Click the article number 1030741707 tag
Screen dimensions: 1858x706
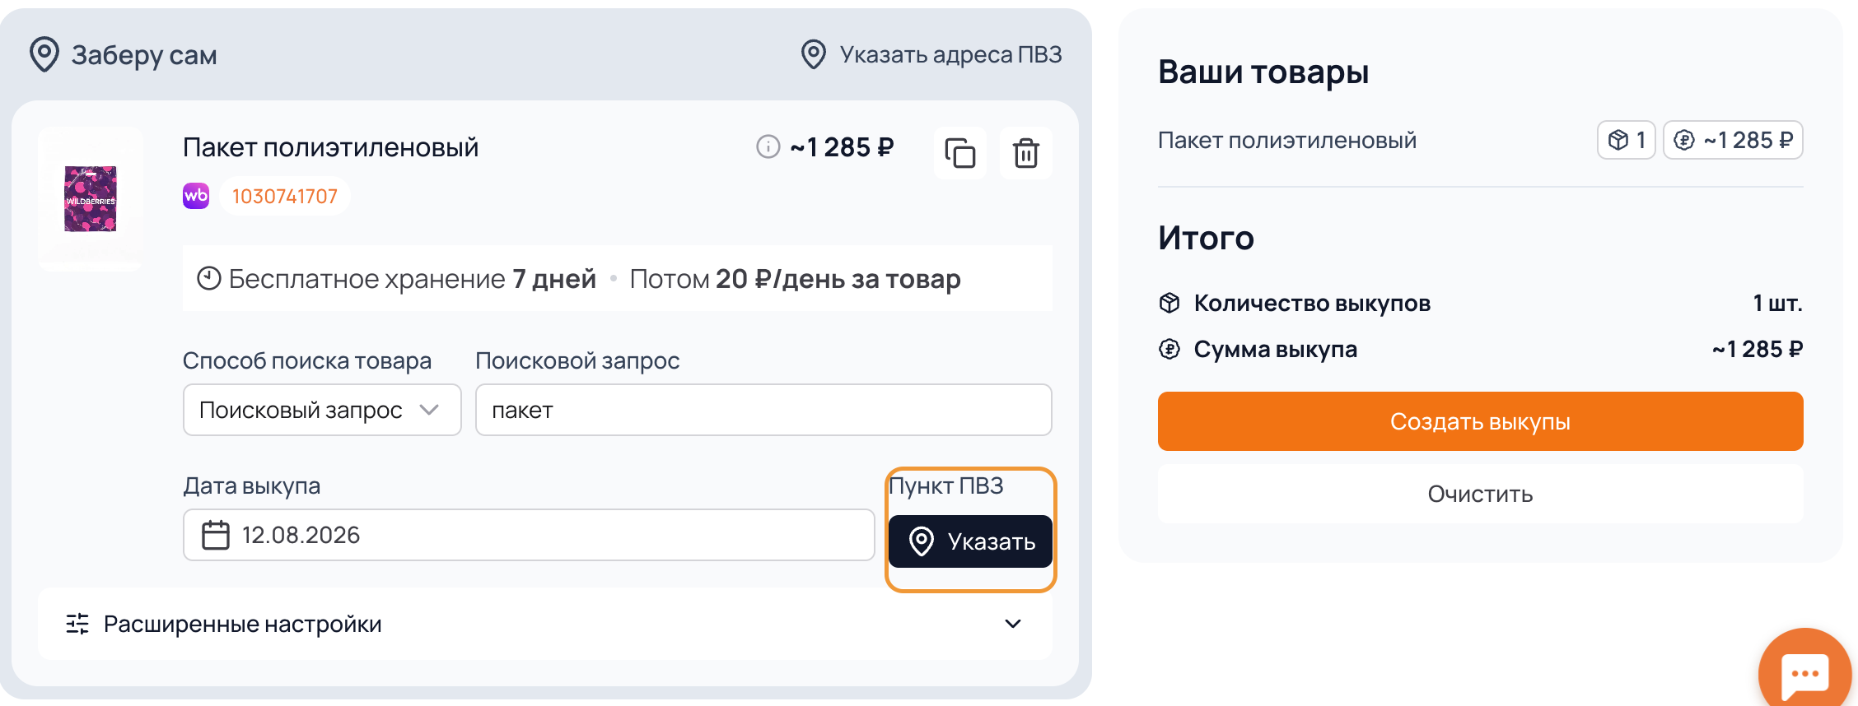click(x=285, y=196)
